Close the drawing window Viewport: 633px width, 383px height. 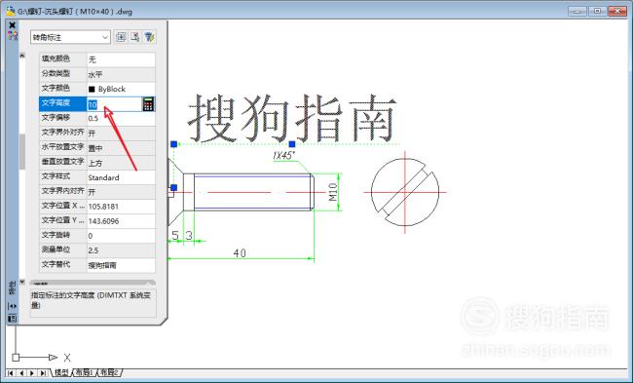pyautogui.click(x=616, y=12)
